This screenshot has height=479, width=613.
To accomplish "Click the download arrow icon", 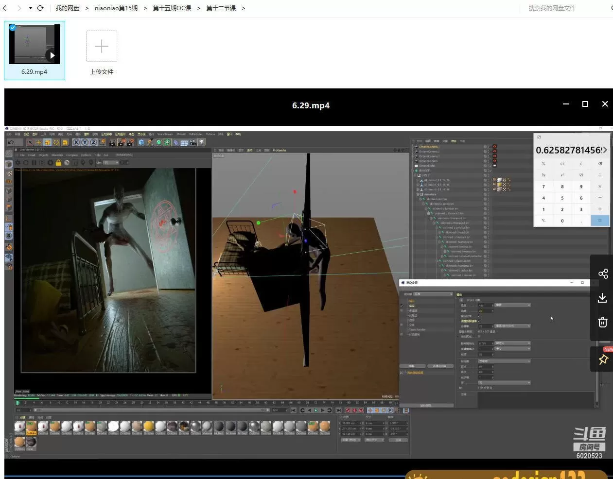I will click(x=602, y=298).
